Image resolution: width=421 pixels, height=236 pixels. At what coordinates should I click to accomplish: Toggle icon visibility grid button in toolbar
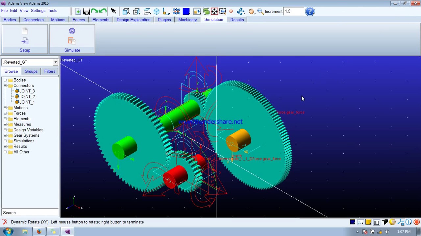tap(177, 11)
